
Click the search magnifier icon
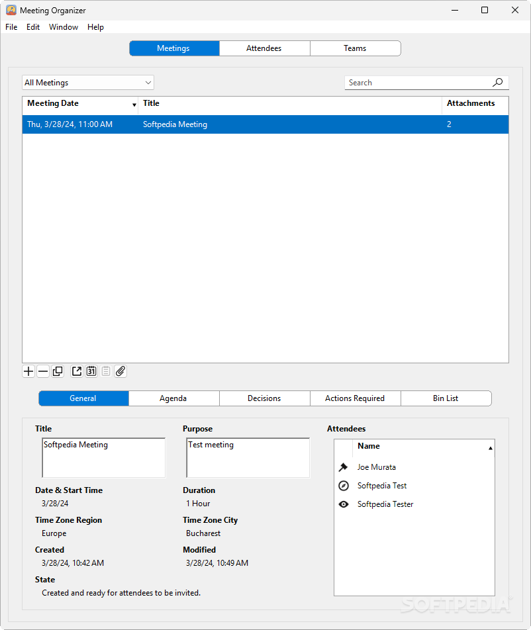tap(498, 82)
